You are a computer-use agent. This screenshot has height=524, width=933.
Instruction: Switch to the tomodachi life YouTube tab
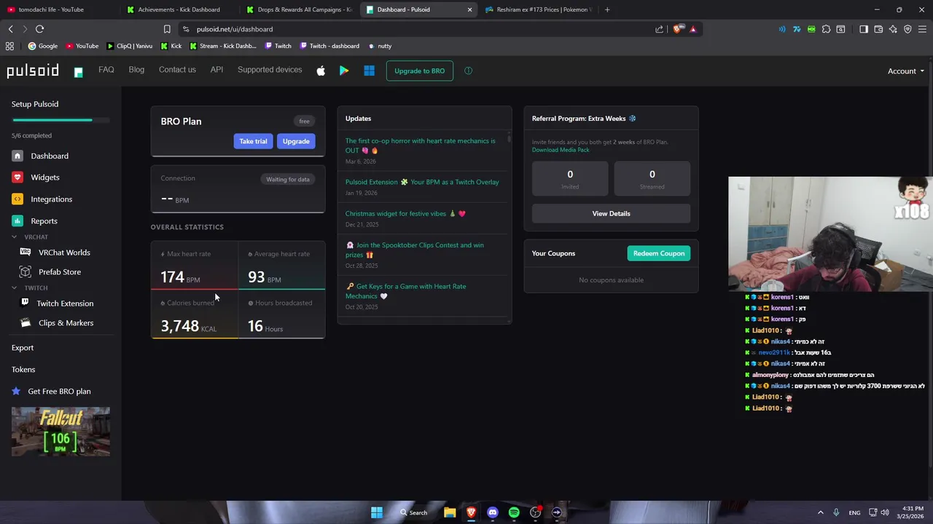(58, 9)
